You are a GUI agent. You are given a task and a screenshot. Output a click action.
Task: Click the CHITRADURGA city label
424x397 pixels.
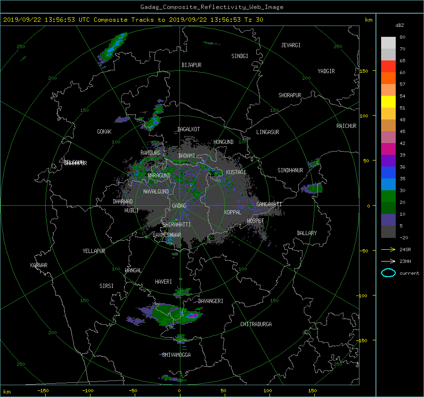click(x=256, y=324)
